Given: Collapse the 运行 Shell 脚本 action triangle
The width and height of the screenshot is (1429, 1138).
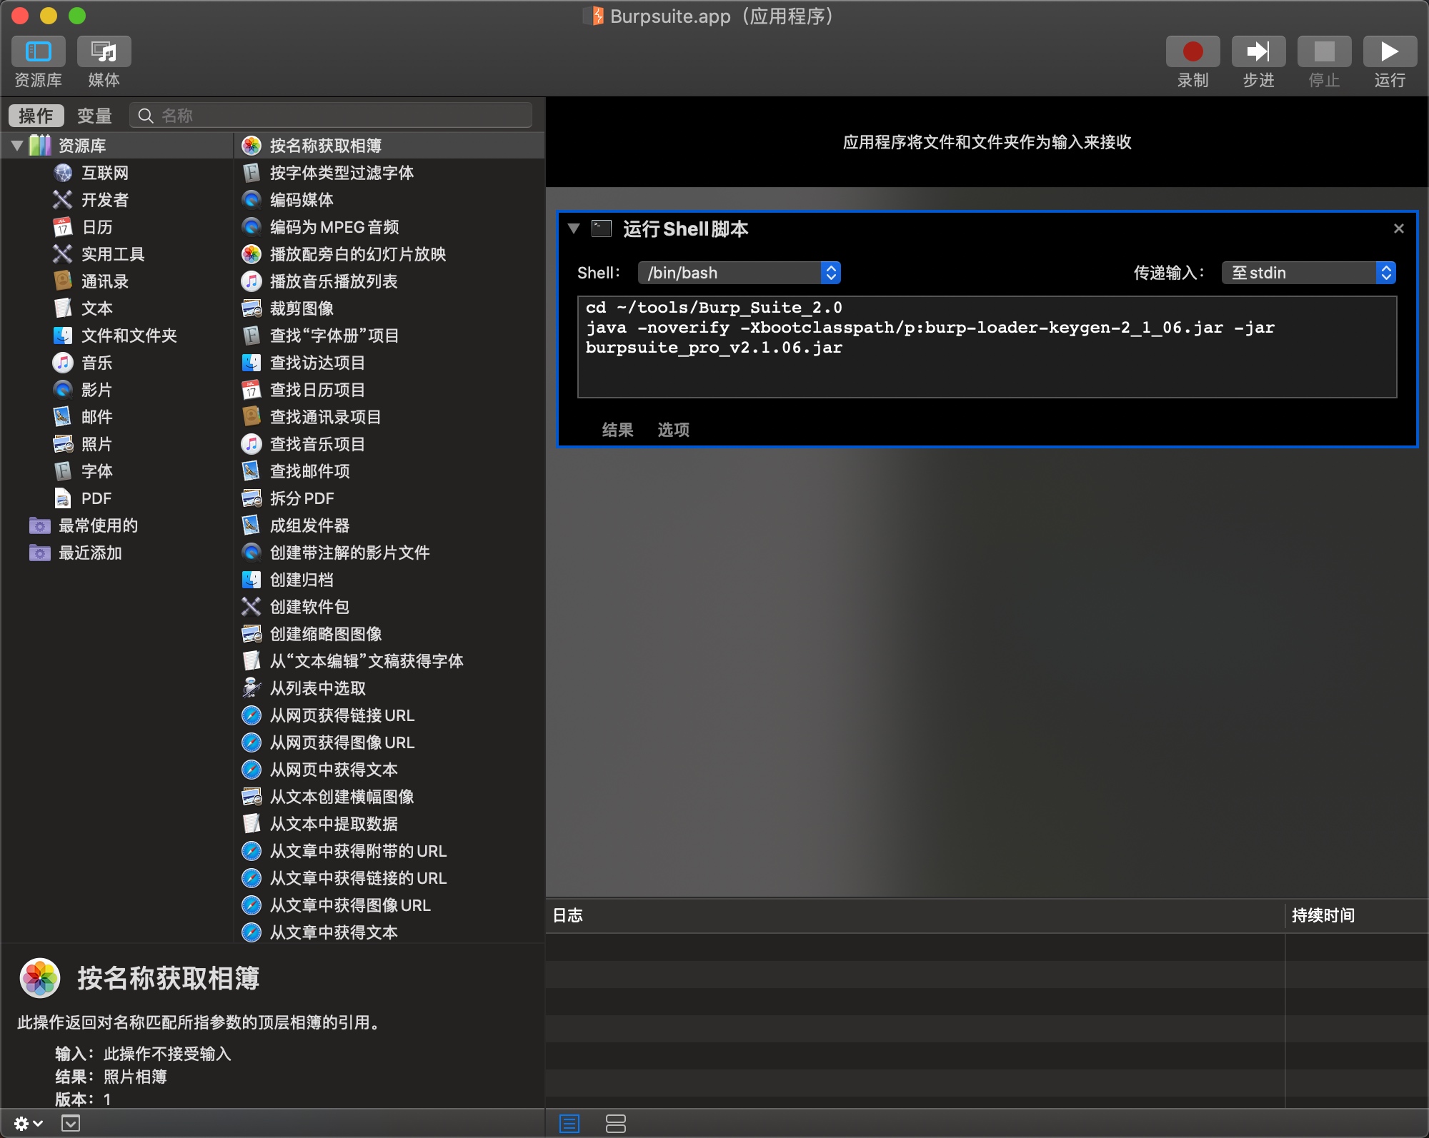Looking at the screenshot, I should pyautogui.click(x=573, y=228).
